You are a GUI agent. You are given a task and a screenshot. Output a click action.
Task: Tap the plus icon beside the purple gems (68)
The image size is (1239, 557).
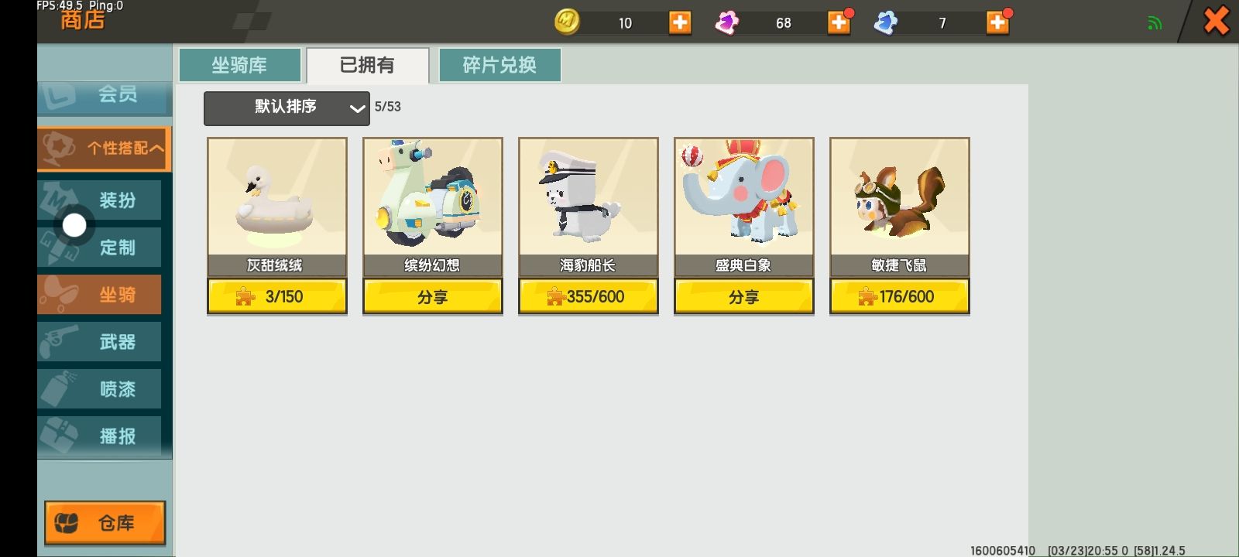(839, 22)
